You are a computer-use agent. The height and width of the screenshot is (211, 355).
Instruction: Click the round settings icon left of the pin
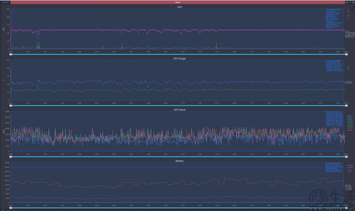point(347,2)
